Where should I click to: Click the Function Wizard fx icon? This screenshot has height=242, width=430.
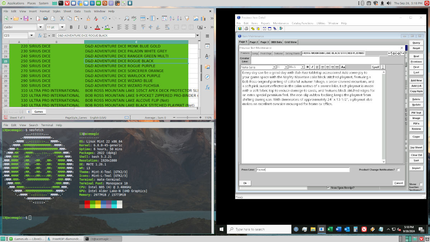(40, 35)
